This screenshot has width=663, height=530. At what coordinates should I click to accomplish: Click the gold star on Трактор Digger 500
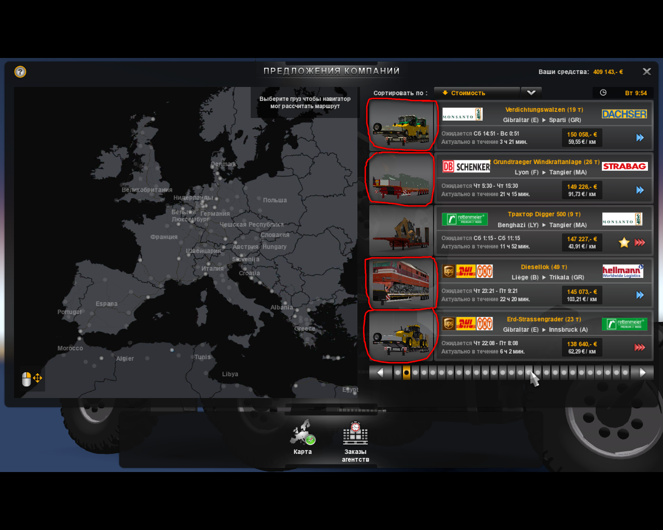(x=624, y=242)
